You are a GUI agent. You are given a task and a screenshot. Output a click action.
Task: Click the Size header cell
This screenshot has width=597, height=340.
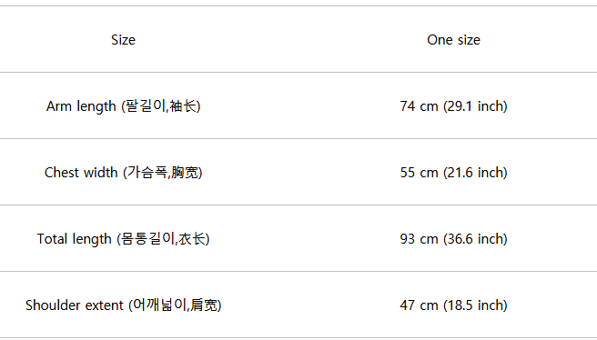(x=123, y=40)
